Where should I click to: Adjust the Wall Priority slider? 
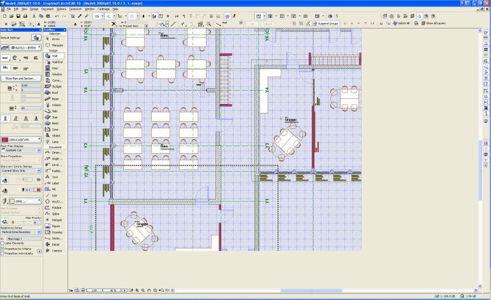(23, 222)
